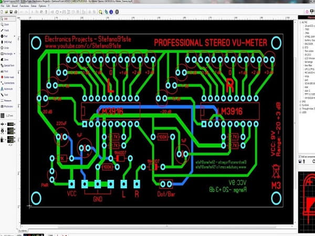
Task: Select the Rectangle tool
Action: [6, 53]
